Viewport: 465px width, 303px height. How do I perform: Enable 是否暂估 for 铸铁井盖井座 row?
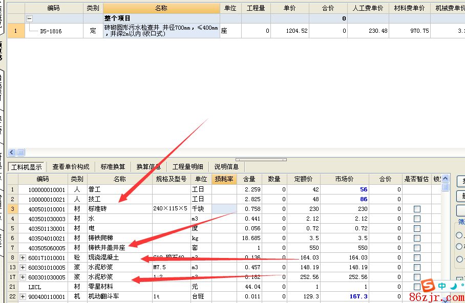click(417, 248)
